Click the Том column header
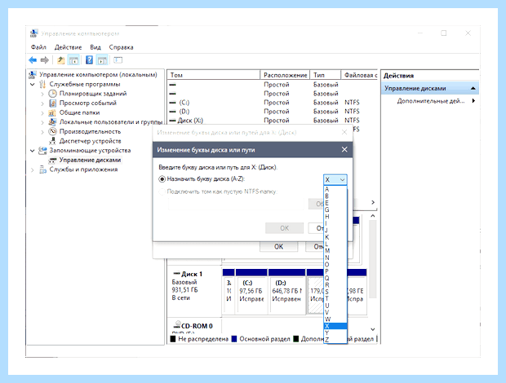 click(213, 75)
